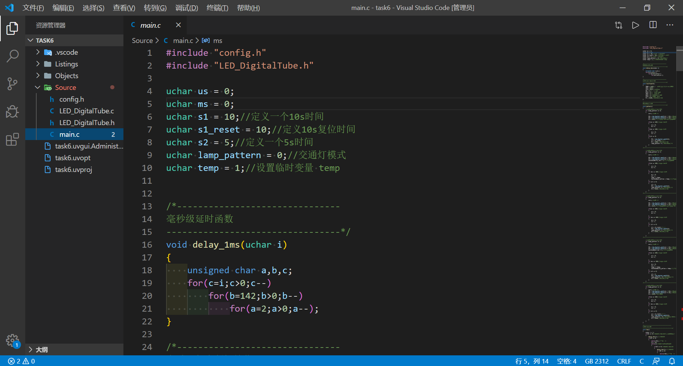683x366 pixels.
Task: Click ms symbol in breadcrumb
Action: pos(218,41)
